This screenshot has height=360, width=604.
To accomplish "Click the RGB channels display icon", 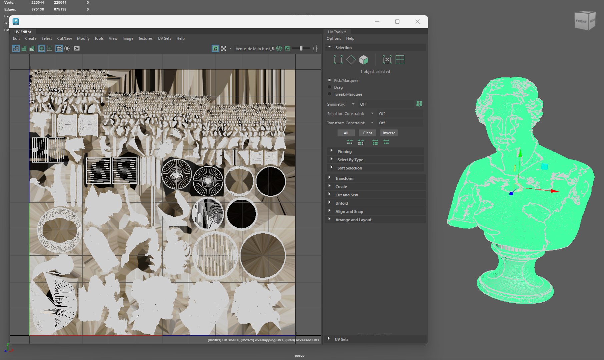I will (279, 49).
